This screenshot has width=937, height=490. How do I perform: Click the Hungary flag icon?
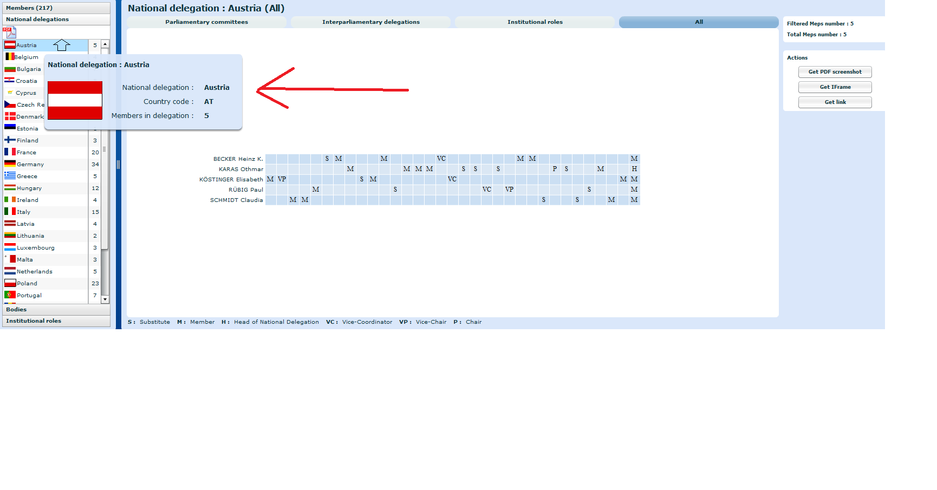coord(10,188)
